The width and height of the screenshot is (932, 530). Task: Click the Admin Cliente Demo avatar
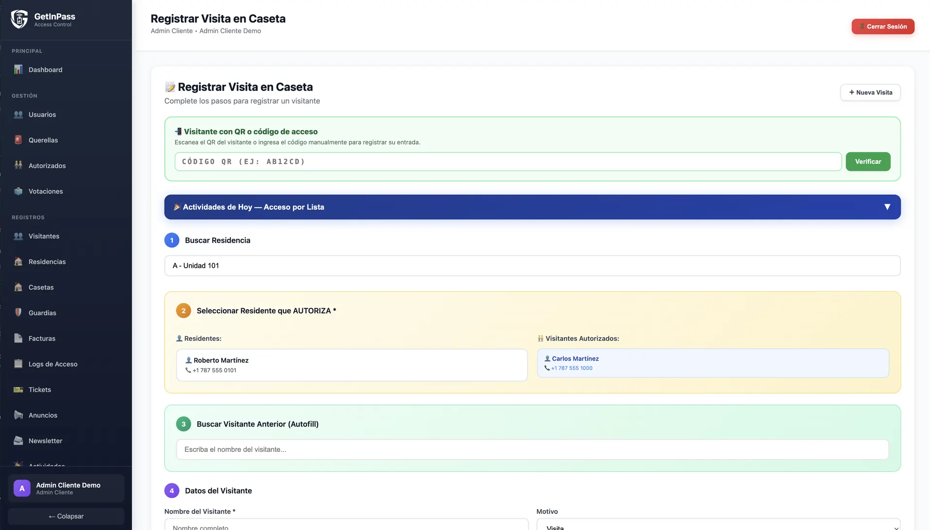[x=22, y=488]
